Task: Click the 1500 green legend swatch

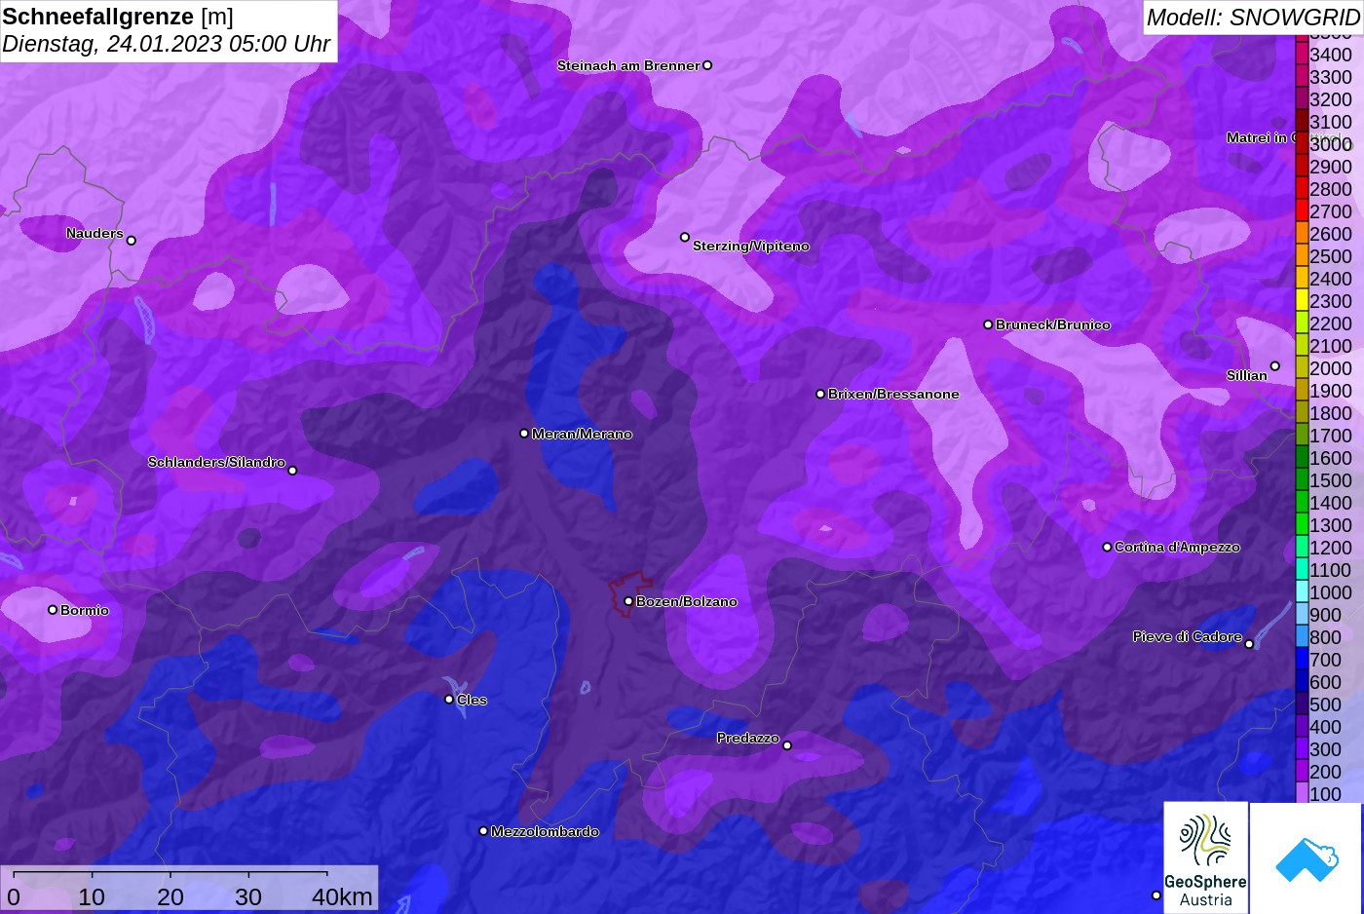Action: (x=1302, y=479)
